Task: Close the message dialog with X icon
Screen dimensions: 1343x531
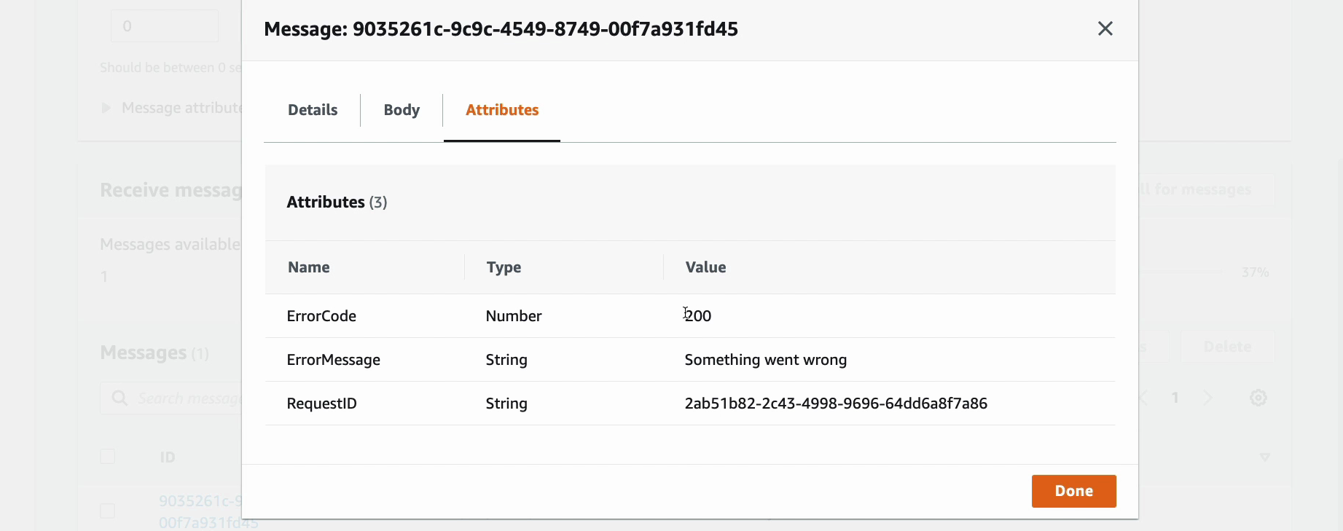Action: 1105,28
